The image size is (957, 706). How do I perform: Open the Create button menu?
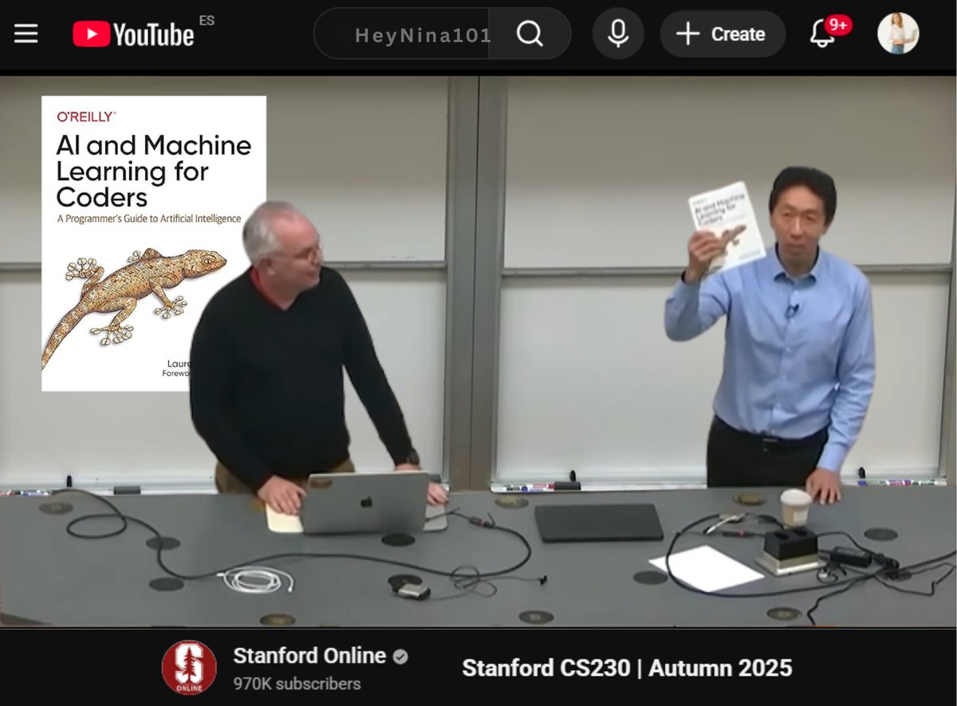[x=723, y=34]
